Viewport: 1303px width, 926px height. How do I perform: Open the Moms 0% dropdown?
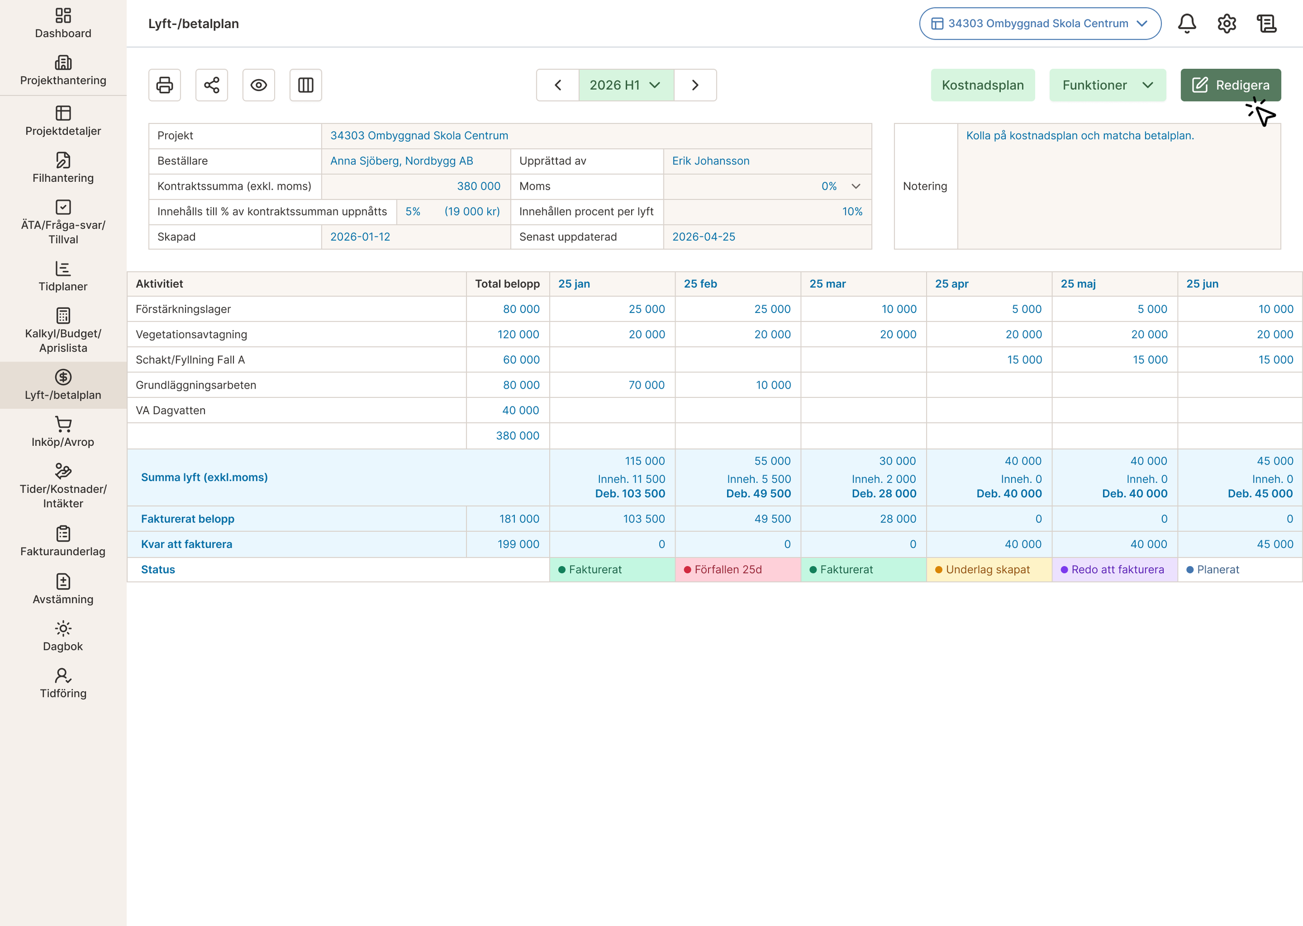[767, 186]
